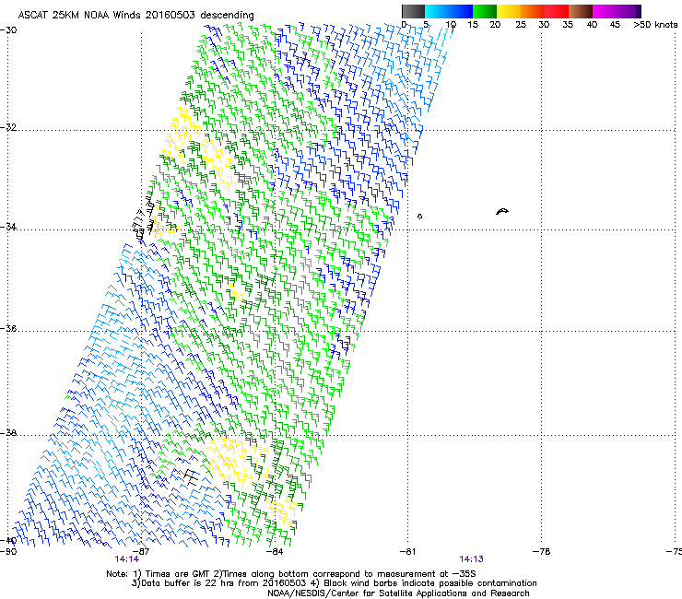
Task: Click the '-36' latitude axis label
Action: [x=8, y=328]
